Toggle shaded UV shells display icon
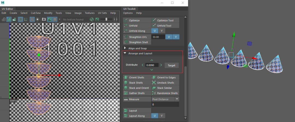Screen dimensions: 295x122 pyautogui.click(x=9, y=19)
